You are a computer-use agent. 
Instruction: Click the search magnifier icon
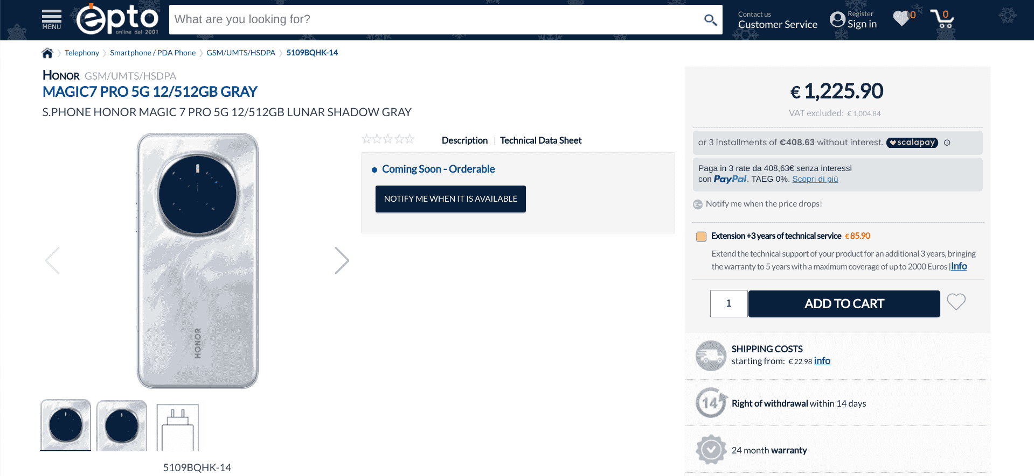tap(710, 20)
